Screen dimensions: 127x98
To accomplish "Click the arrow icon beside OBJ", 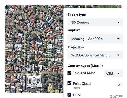I will tap(118, 73).
